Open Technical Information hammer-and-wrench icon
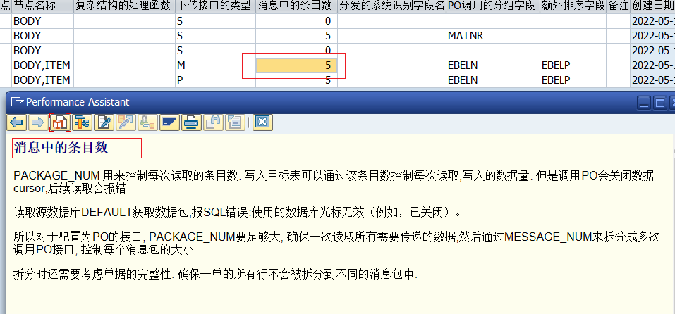The width and height of the screenshot is (675, 314). click(82, 123)
